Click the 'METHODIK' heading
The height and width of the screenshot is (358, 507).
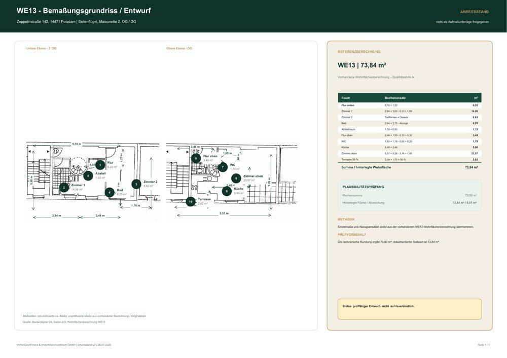point(346,220)
